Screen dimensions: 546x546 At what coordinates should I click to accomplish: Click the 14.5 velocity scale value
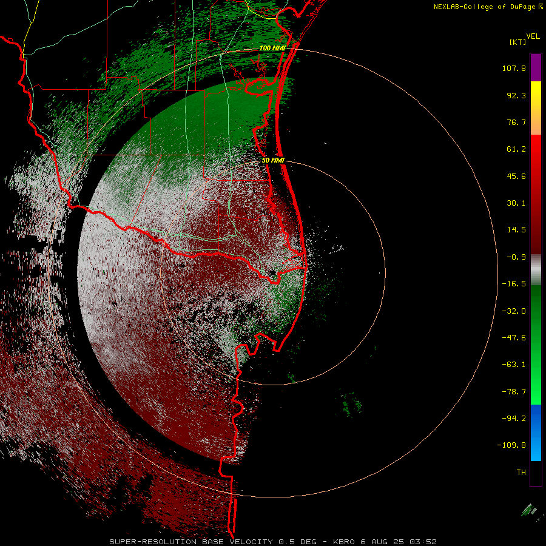click(x=516, y=230)
